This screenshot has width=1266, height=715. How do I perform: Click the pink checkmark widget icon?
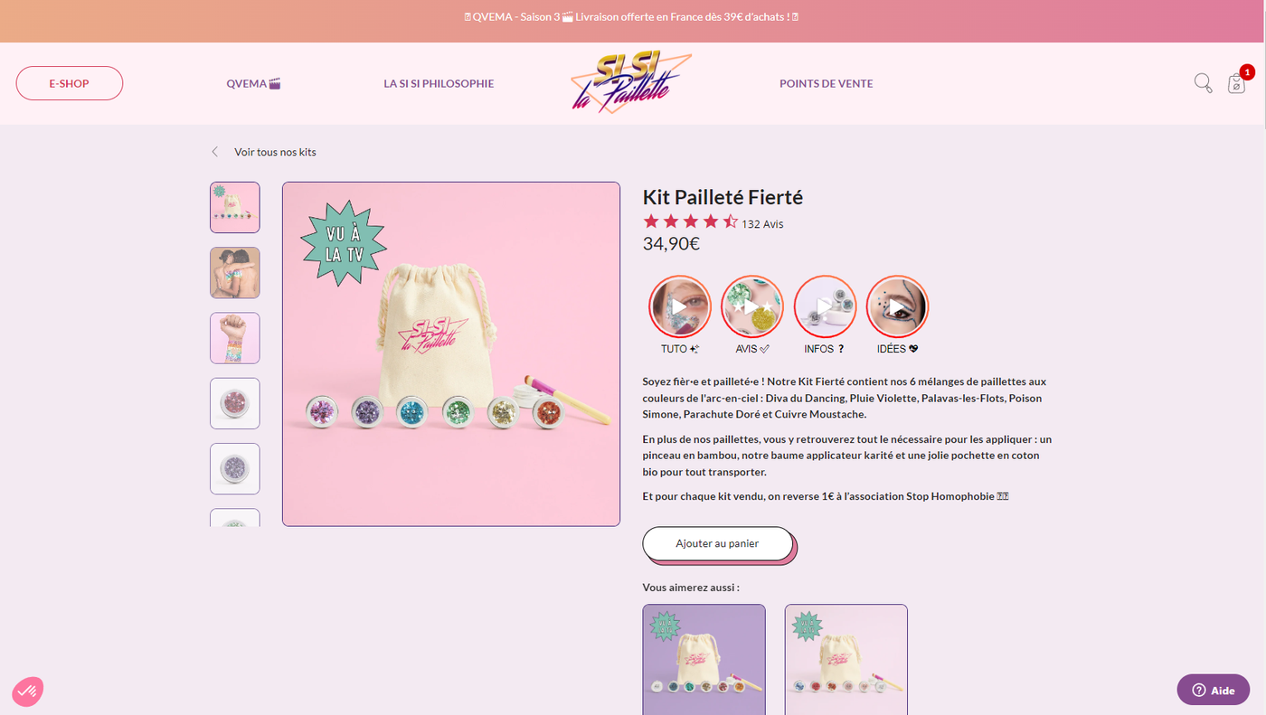click(28, 691)
